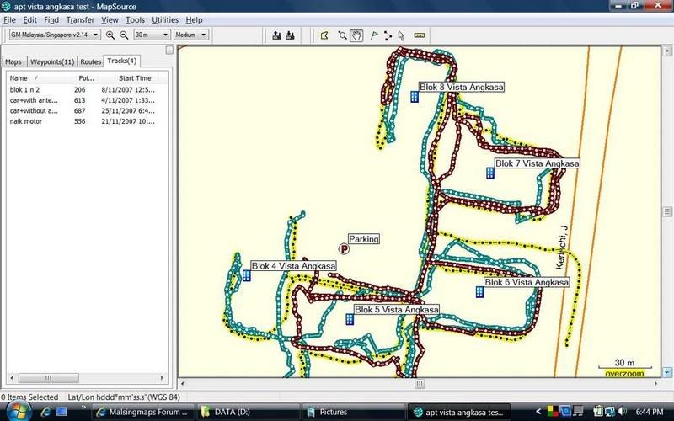
Task: Click the Zoom Out magnifier icon
Action: (x=124, y=35)
